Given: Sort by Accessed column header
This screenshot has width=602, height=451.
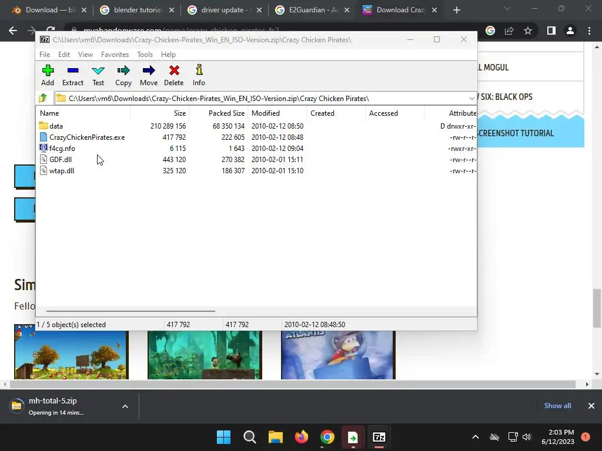Looking at the screenshot, I should coord(394,113).
